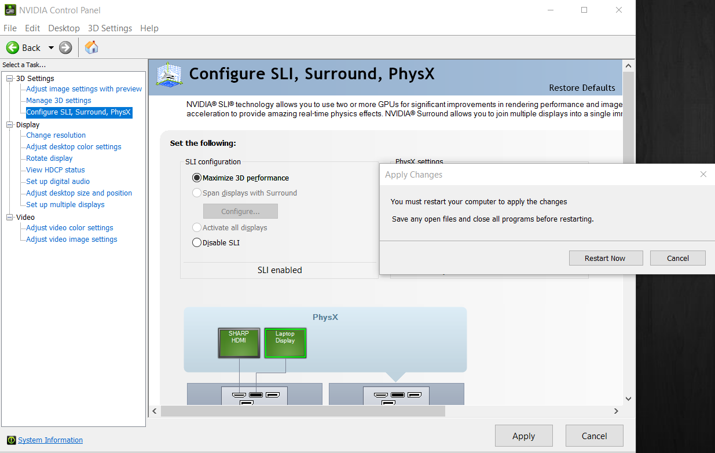Collapse the Display tree node
Screen dimensions: 715x453
coord(9,125)
